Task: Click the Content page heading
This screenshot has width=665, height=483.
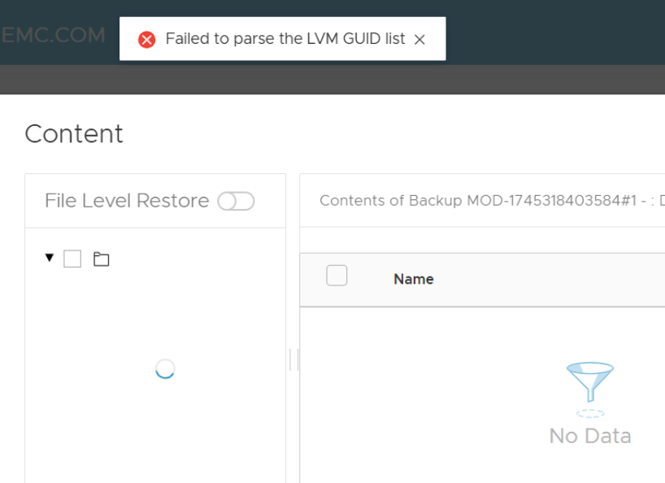Action: click(x=74, y=133)
